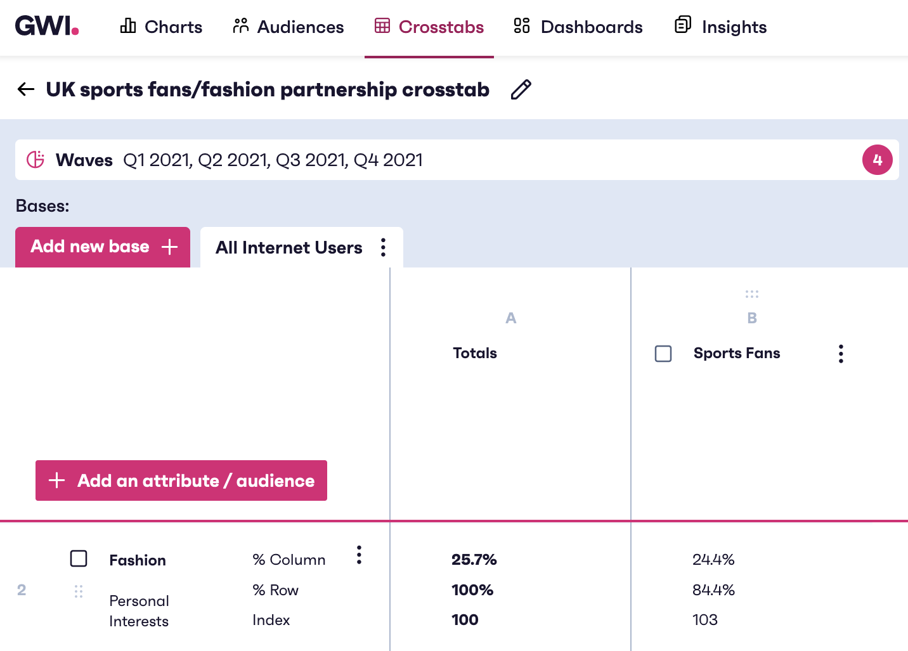Open the All Internet Users options menu
The height and width of the screenshot is (651, 908).
[x=383, y=247]
